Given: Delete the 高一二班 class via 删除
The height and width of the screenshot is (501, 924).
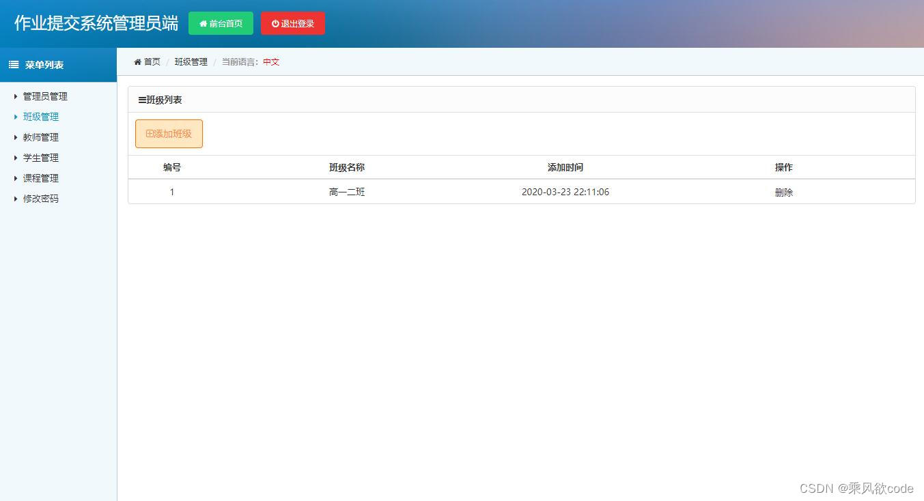Looking at the screenshot, I should point(783,192).
